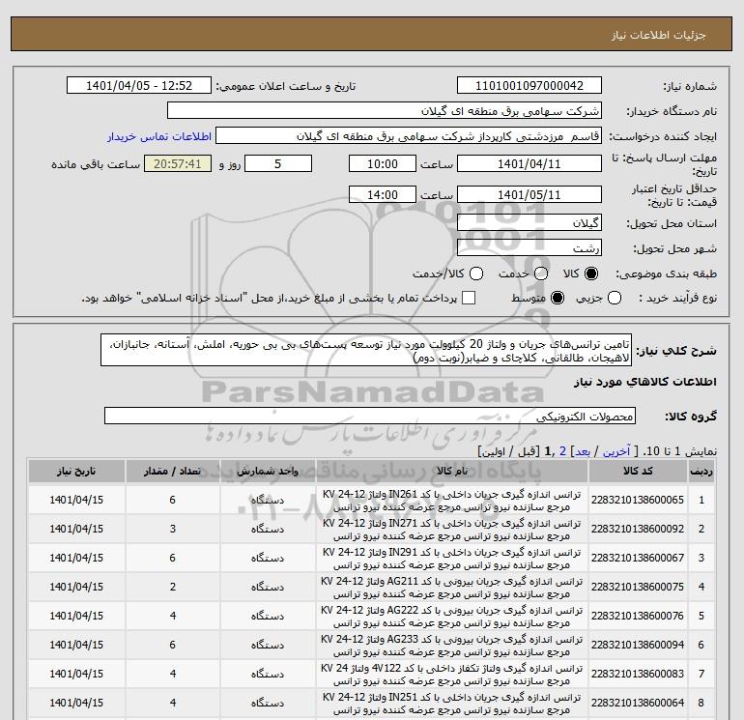Select product code 2283210138600065

point(638,500)
